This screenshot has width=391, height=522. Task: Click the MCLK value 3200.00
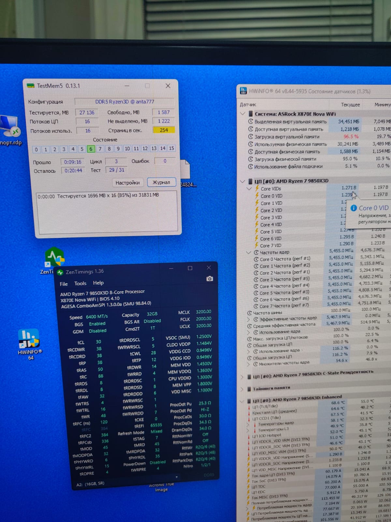203,312
